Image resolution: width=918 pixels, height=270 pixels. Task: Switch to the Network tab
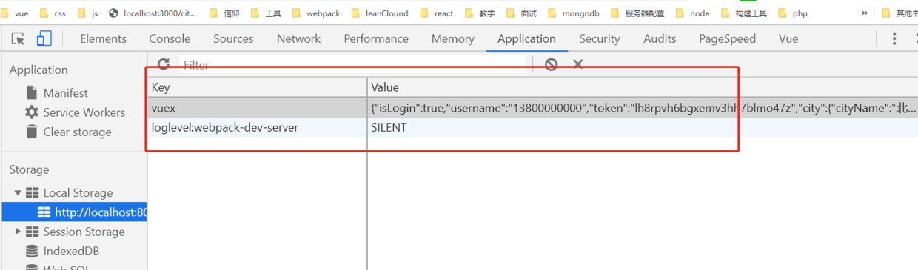pyautogui.click(x=298, y=39)
